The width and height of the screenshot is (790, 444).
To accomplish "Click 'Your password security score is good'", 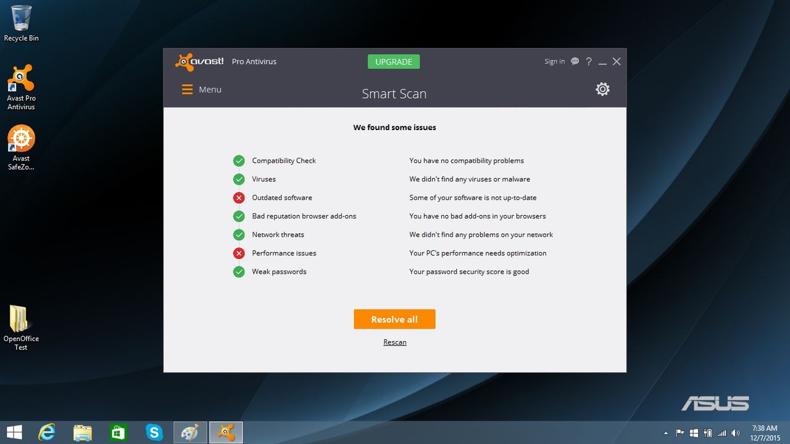I will (x=469, y=272).
